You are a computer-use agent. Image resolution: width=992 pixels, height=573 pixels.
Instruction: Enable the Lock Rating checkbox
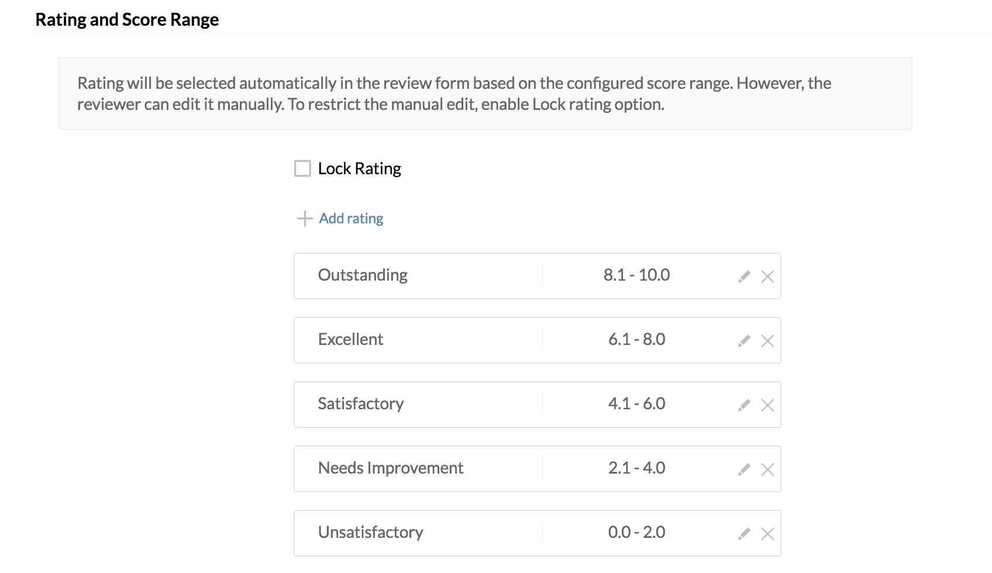[302, 168]
